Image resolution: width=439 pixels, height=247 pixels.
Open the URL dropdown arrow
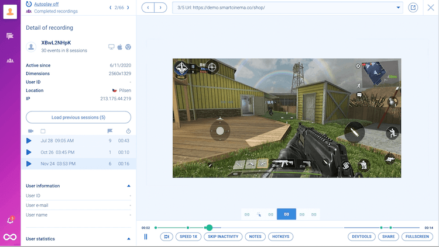pyautogui.click(x=398, y=8)
